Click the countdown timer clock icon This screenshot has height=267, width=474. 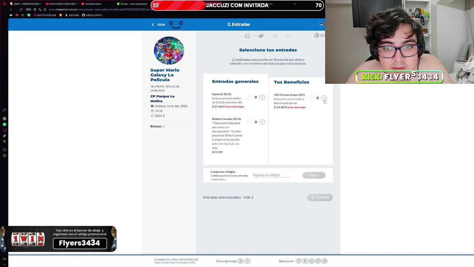tap(317, 35)
